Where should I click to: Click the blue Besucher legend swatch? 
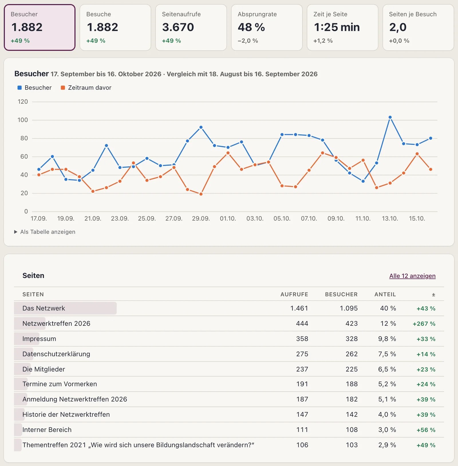pos(19,88)
